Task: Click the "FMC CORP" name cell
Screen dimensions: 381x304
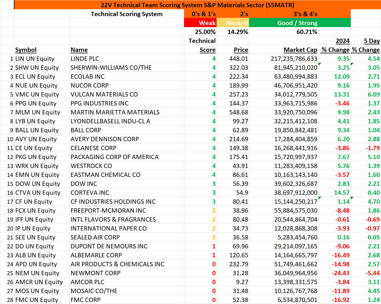Action: pos(127,300)
